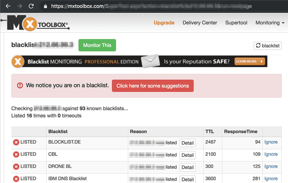Click envelope image in monitoring banner
288x183 pixels.
click(151, 61)
